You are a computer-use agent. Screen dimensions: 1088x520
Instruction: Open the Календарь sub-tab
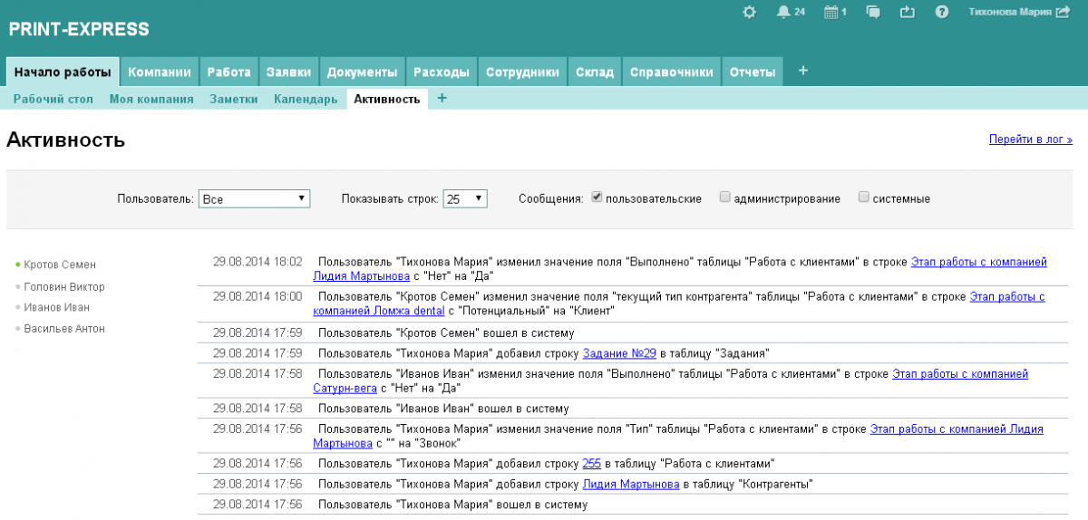306,99
